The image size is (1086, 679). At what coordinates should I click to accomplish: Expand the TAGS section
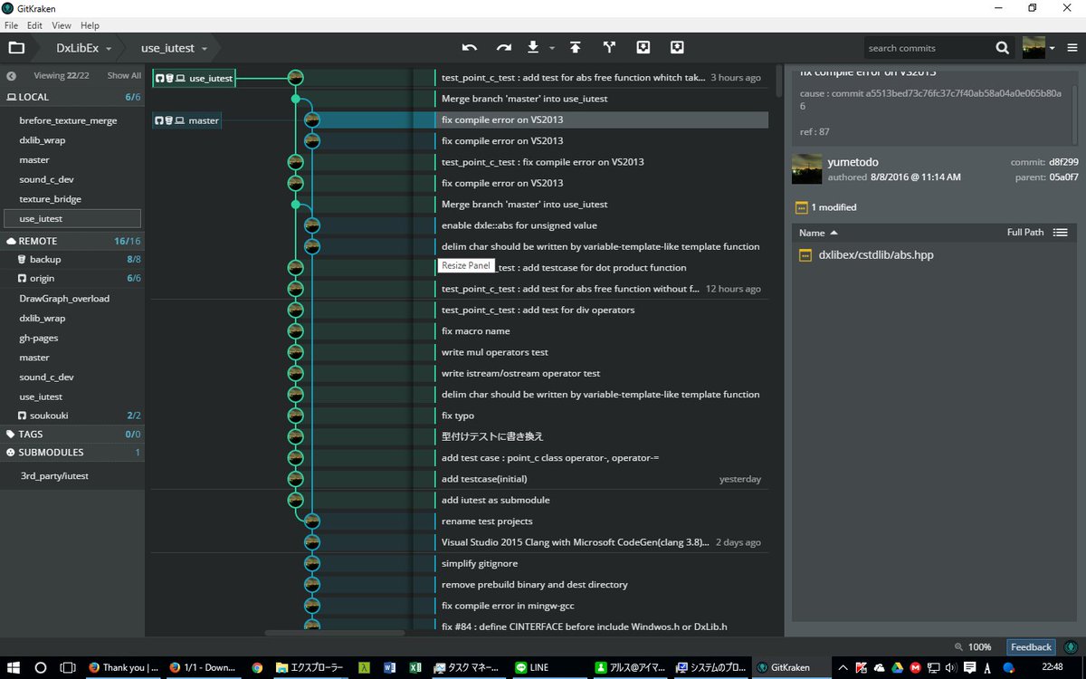click(72, 435)
